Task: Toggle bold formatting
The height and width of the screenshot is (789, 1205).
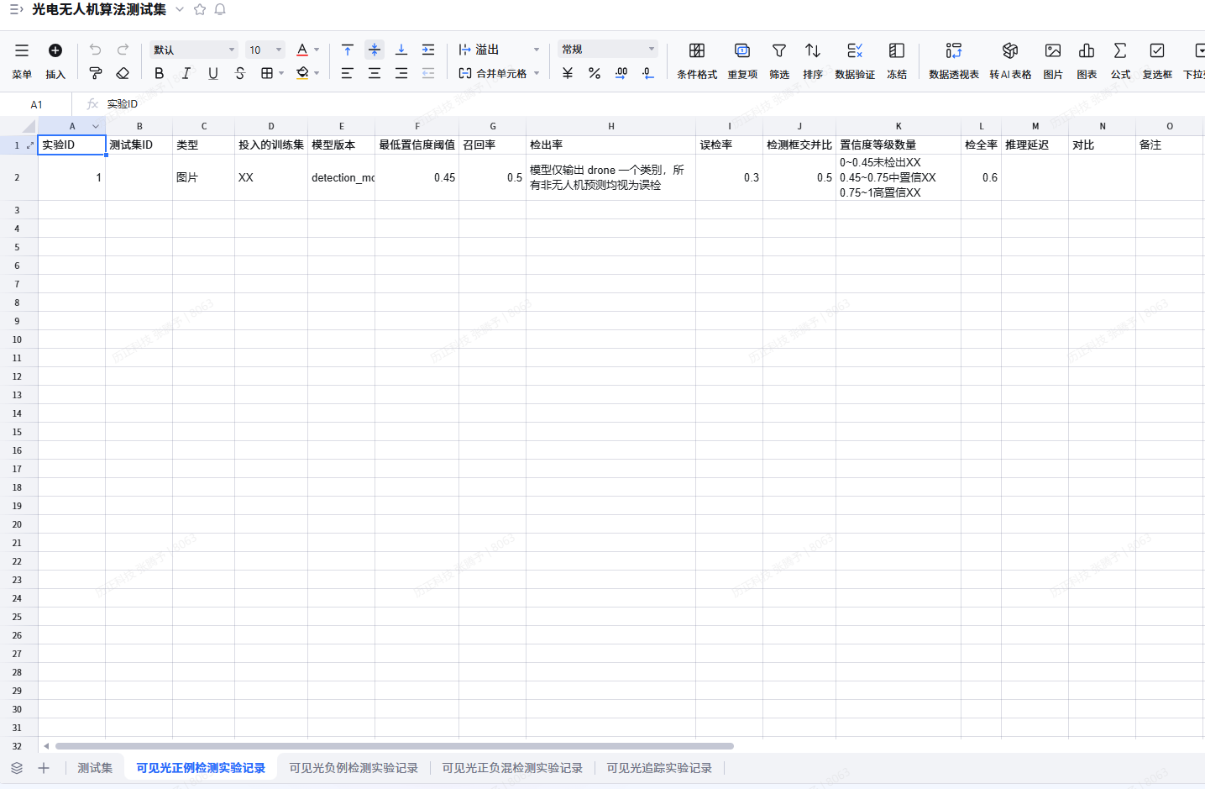Action: (160, 73)
